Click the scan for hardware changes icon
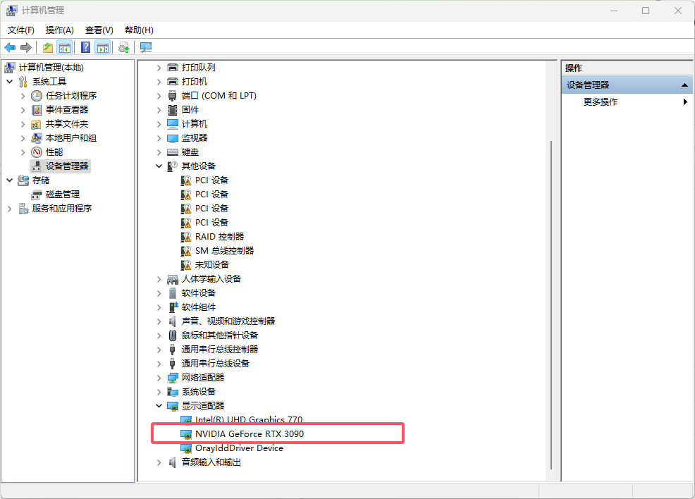 (146, 47)
